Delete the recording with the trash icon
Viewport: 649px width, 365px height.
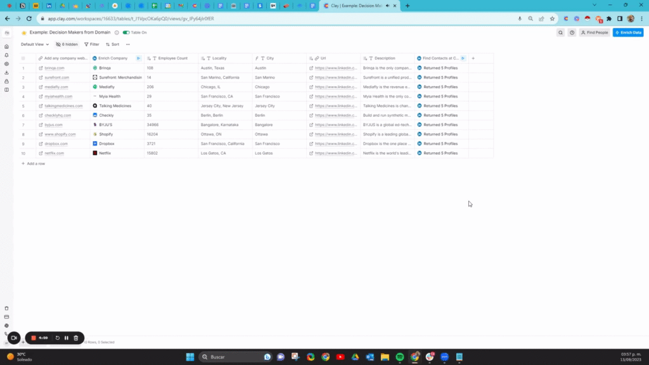[x=75, y=338]
